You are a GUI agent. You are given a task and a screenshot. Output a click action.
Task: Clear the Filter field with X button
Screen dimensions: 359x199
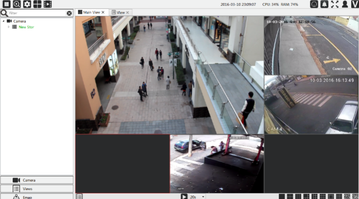point(69,13)
